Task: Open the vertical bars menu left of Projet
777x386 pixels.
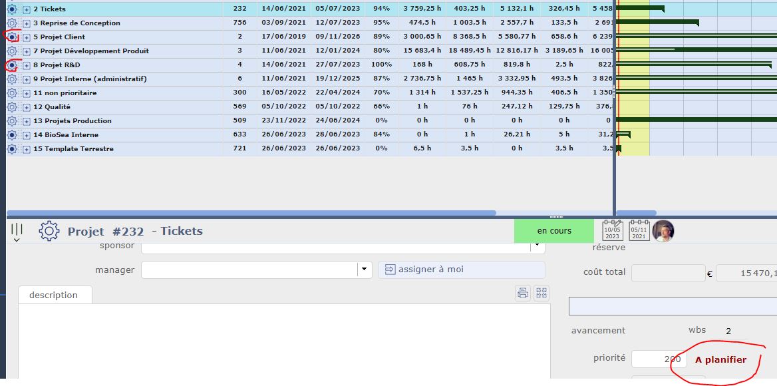Action: [x=17, y=232]
